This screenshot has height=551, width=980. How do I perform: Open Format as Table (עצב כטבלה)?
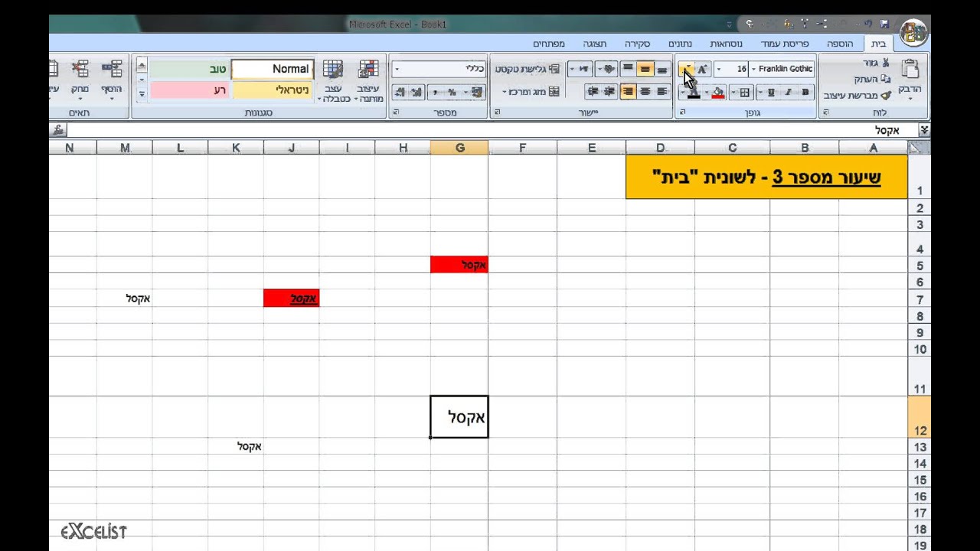(x=334, y=80)
